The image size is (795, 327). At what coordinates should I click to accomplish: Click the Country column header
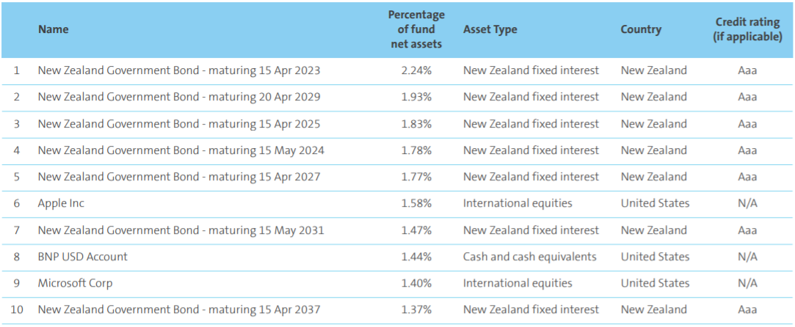(x=641, y=30)
